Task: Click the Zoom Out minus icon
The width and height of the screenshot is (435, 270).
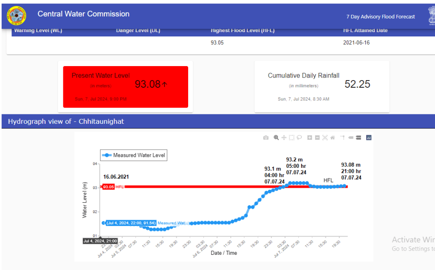Action: click(317, 138)
